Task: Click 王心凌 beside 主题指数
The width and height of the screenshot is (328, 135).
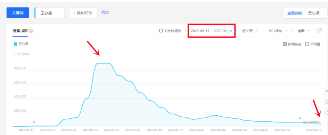Action: point(314,13)
